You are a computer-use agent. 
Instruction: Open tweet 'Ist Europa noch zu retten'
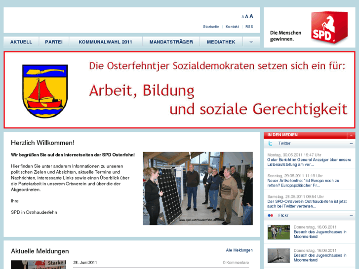point(303,183)
